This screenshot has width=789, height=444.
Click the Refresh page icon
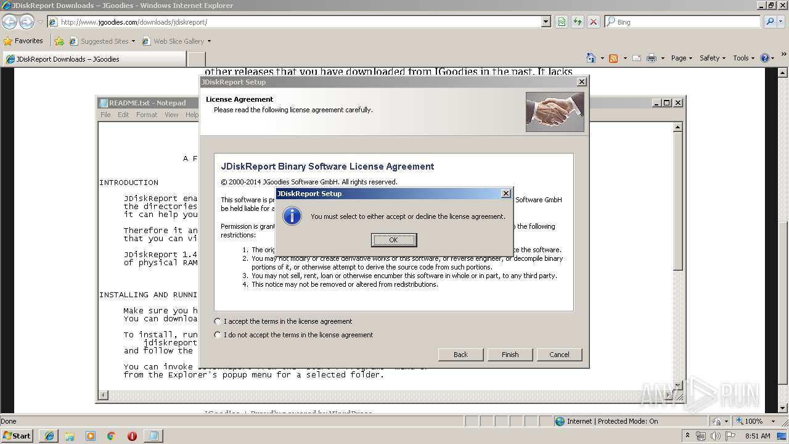[578, 22]
